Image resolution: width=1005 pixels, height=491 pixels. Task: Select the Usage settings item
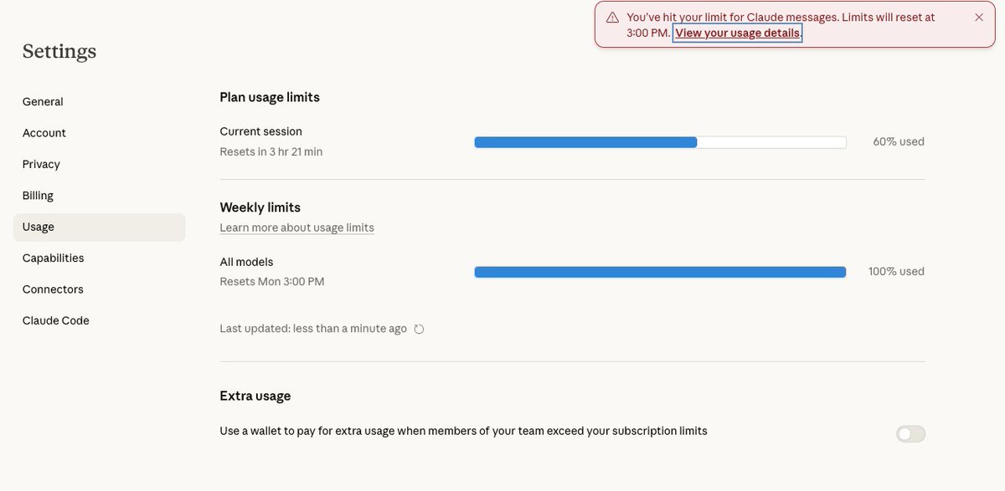(x=99, y=228)
